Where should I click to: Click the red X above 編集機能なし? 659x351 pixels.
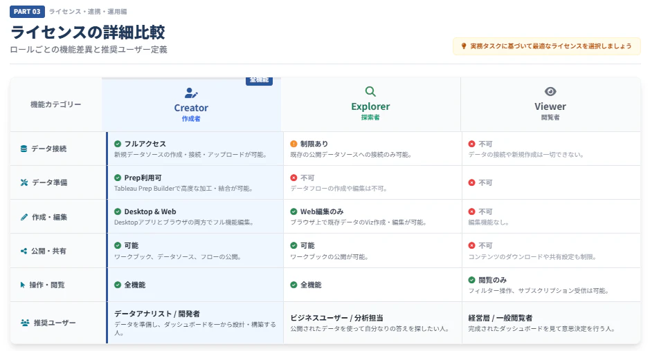pyautogui.click(x=471, y=211)
